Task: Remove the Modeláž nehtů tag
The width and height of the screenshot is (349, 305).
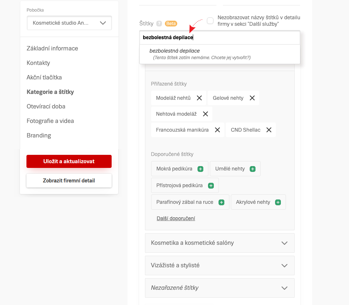Action: click(199, 98)
